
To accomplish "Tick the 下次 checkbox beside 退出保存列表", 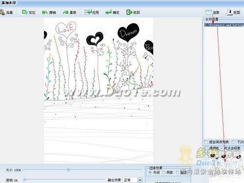I will point(234,142).
